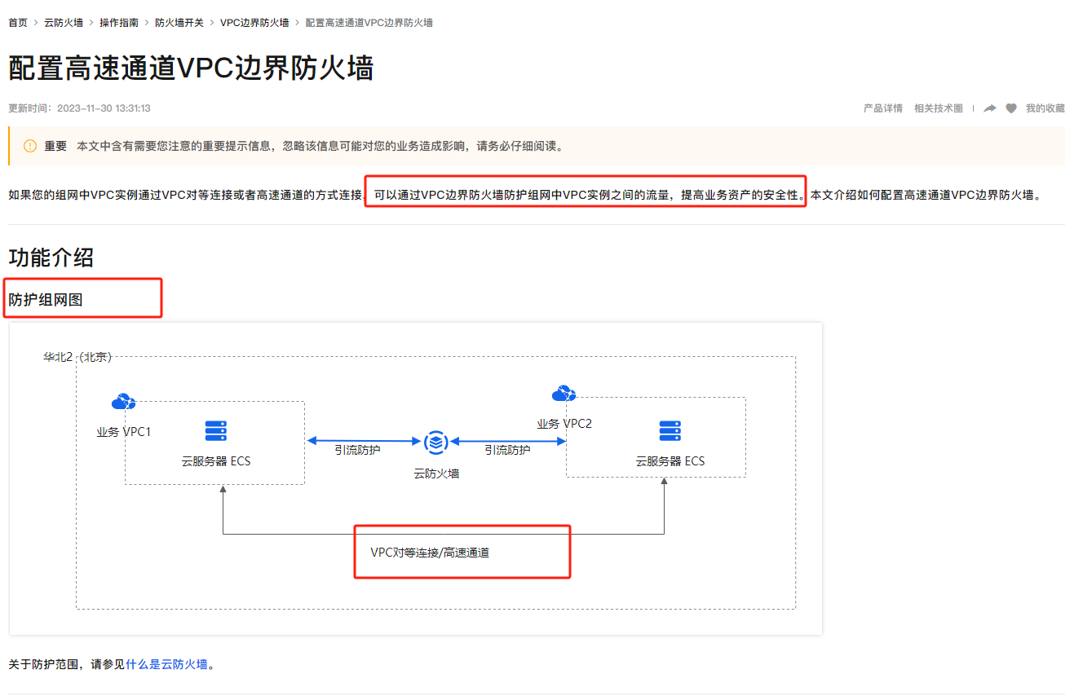Click left 引流防护 label
The height and width of the screenshot is (696, 1074).
click(357, 450)
